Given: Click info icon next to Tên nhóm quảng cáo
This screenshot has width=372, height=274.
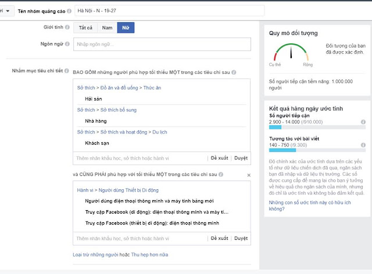Looking at the screenshot, I should coord(69,11).
